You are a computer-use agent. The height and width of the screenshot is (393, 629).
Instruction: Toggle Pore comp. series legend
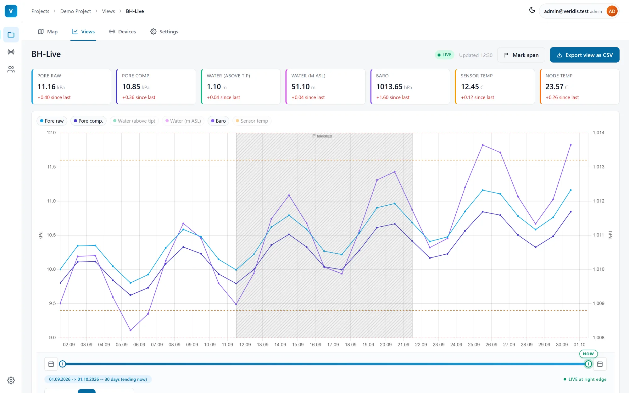88,121
